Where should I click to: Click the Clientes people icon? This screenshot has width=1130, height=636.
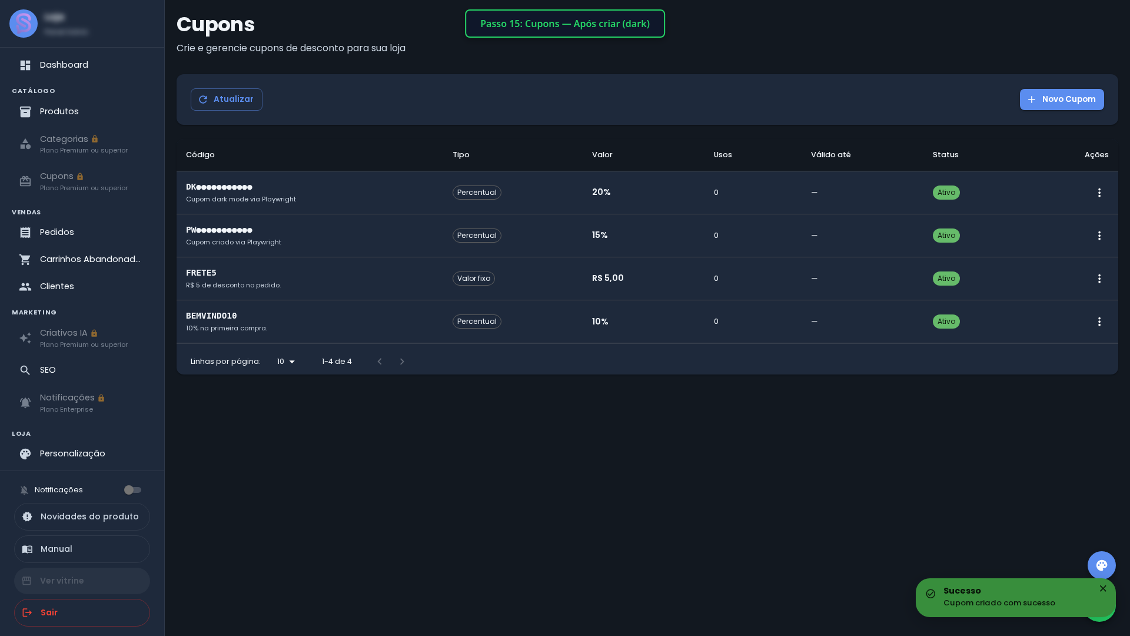tap(25, 287)
